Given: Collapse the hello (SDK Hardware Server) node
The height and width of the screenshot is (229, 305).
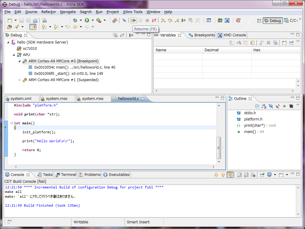Looking at the screenshot, I should (x=8, y=42).
